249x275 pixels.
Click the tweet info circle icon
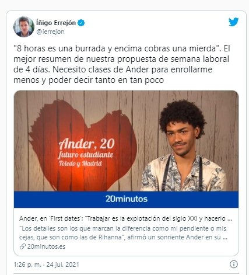pos(233,264)
